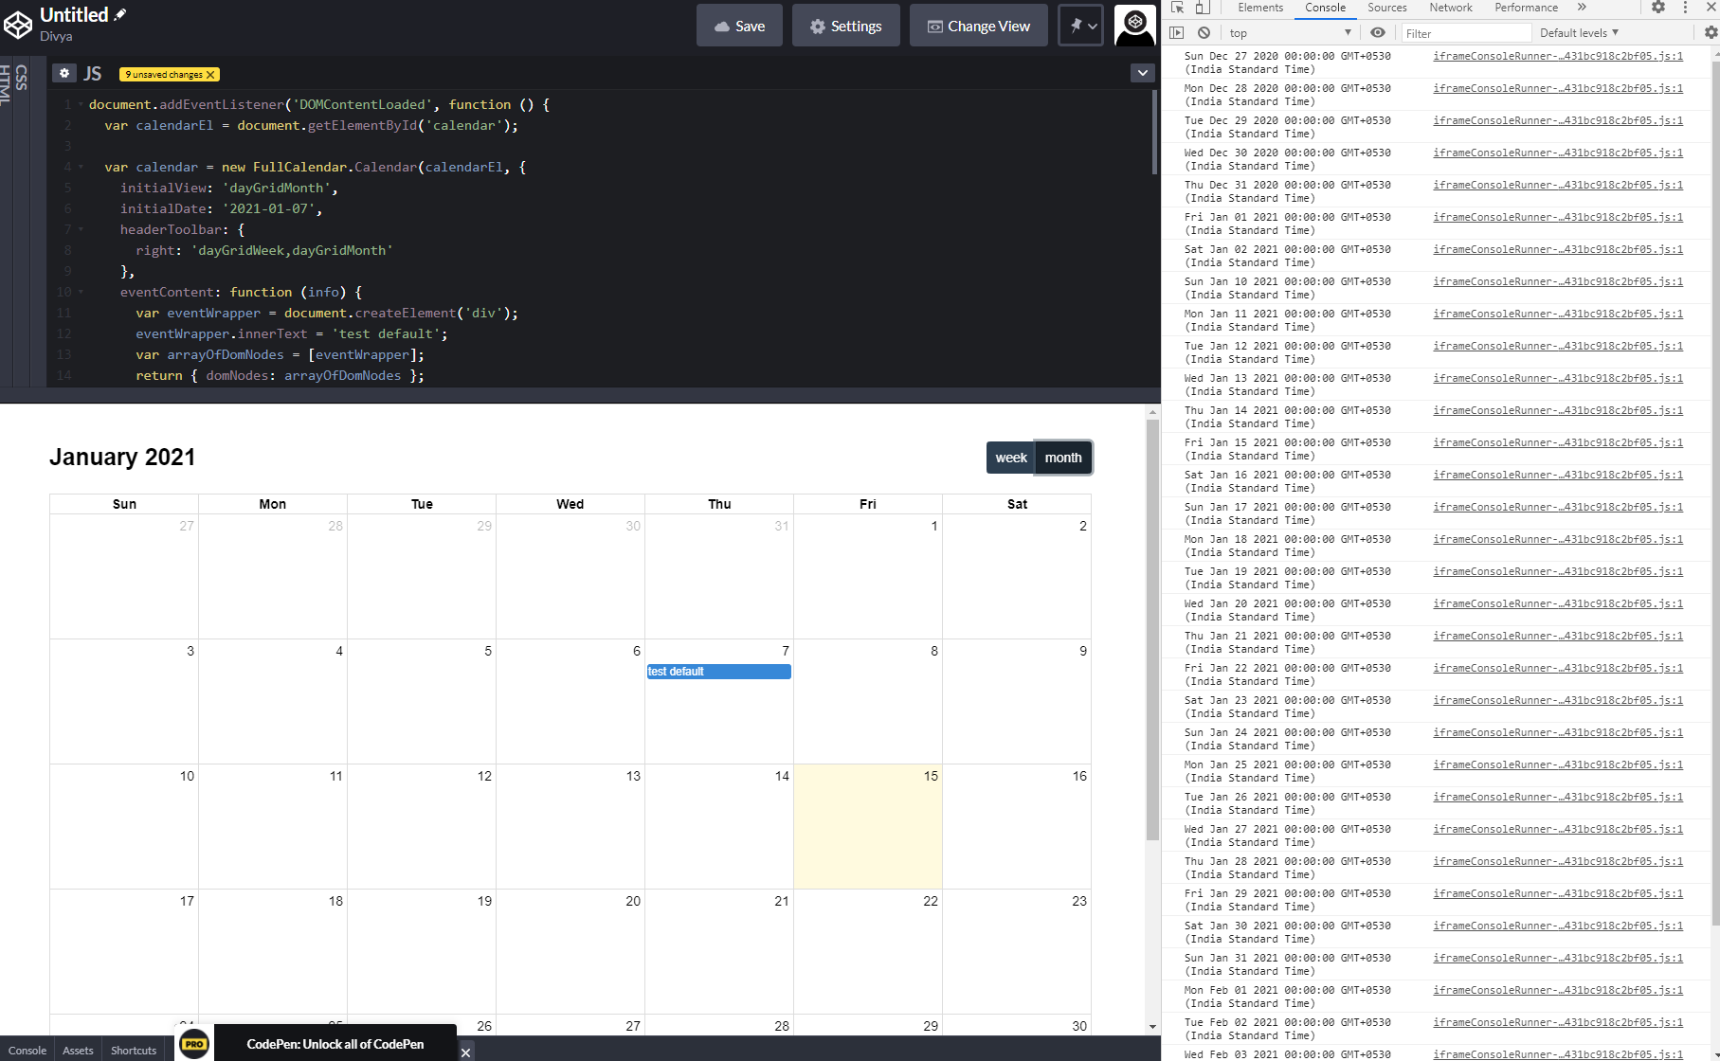Select the month view toggle
The height and width of the screenshot is (1061, 1720).
(x=1063, y=458)
